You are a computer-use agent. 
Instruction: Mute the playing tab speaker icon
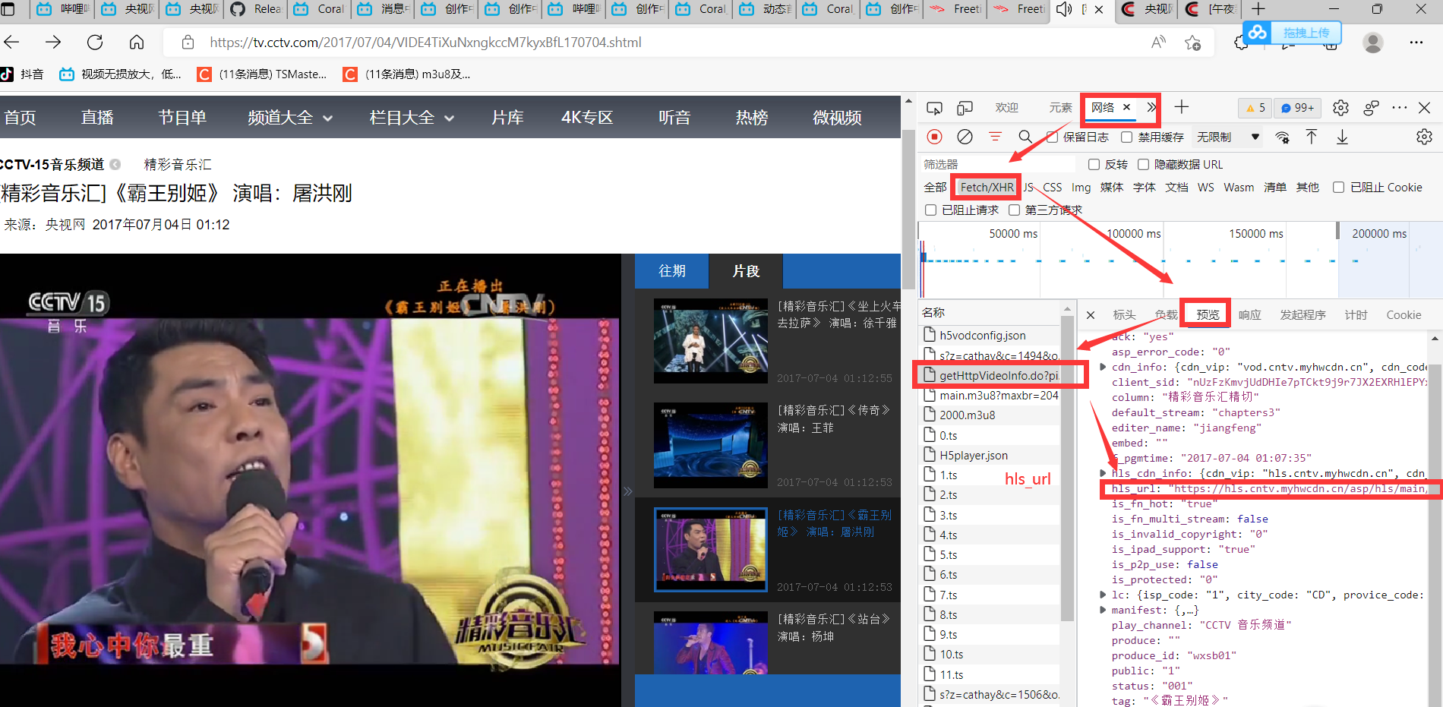pyautogui.click(x=1065, y=9)
